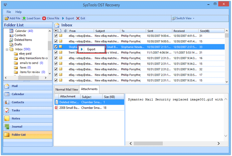
Task: Open the Tasks navigation pane
Action: (x=28, y=110)
